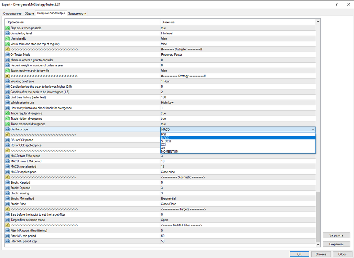The height and width of the screenshot is (258, 354).
Task: Click the ab icon of OnTester separator row
Action: [8, 50]
